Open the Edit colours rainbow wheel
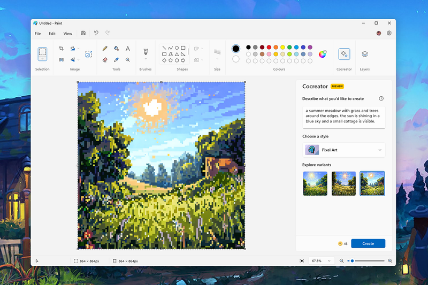This screenshot has height=285, width=428. pos(323,54)
